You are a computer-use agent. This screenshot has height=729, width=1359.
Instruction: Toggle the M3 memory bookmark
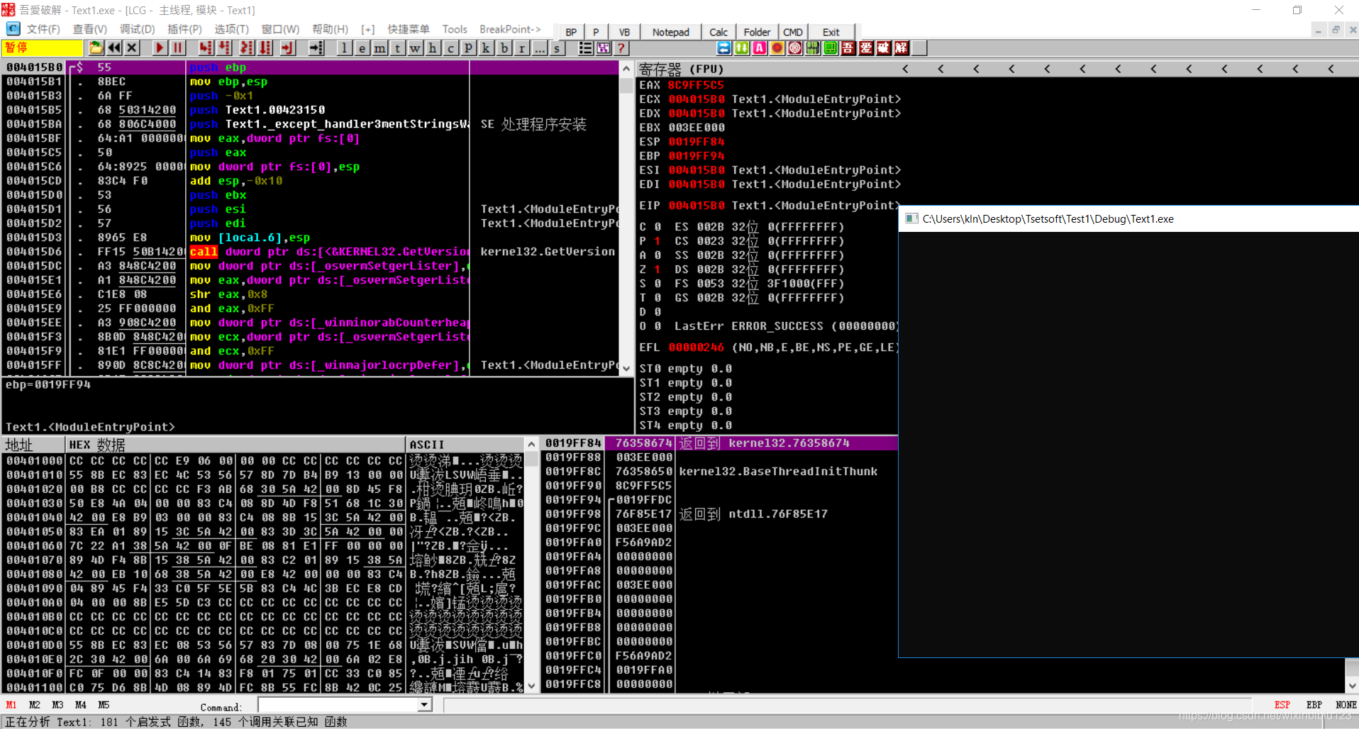[x=57, y=705]
